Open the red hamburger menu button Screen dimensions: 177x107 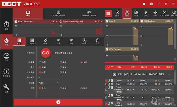[x=108, y=14]
